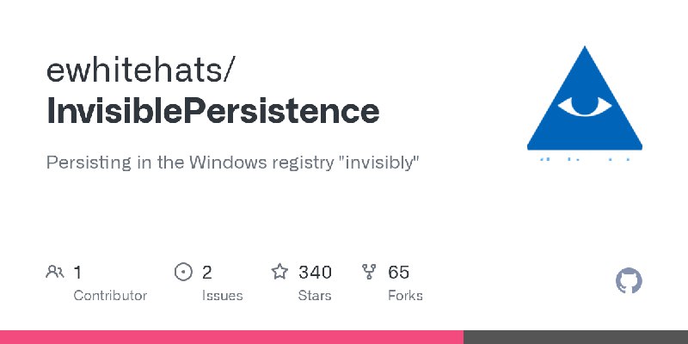This screenshot has height=344, width=688.
Task: Open the InvisiblePersistence repository title
Action: pos(212,111)
